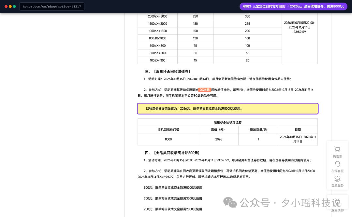Click the heading 三、【限量秒杀回收增值券】
The width and height of the screenshot is (352, 217).
coord(169,72)
